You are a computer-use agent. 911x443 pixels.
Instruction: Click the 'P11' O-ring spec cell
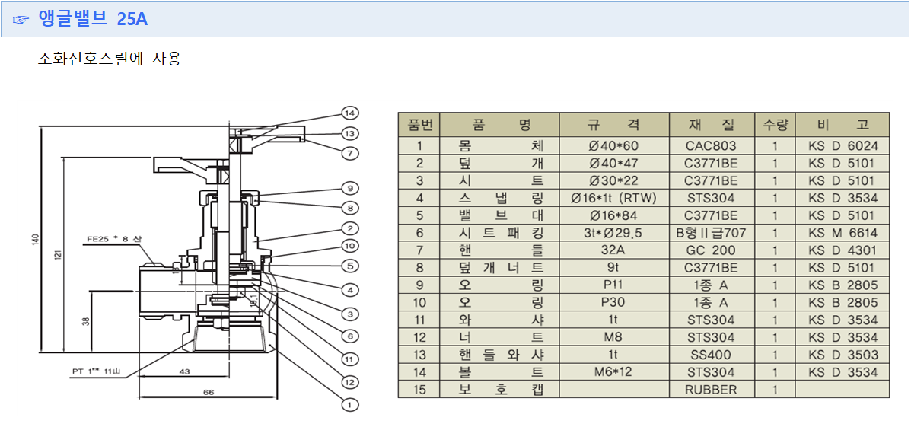point(614,285)
